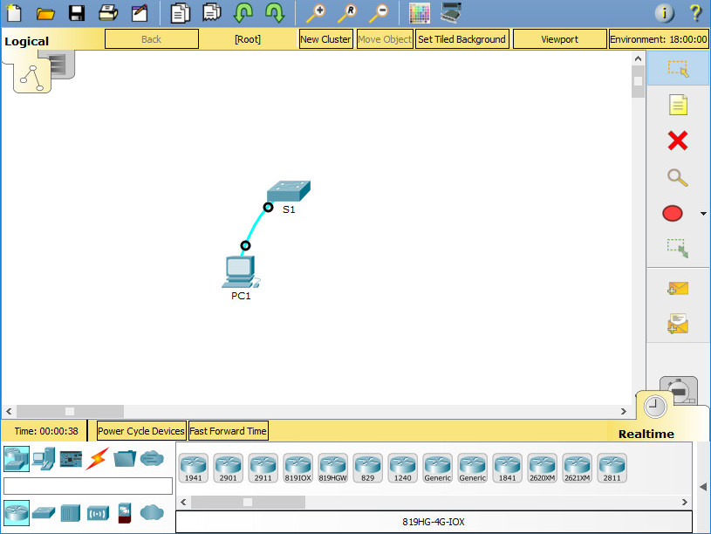Expand the drawing shape dropdown arrow
This screenshot has height=534, width=711.
click(703, 215)
